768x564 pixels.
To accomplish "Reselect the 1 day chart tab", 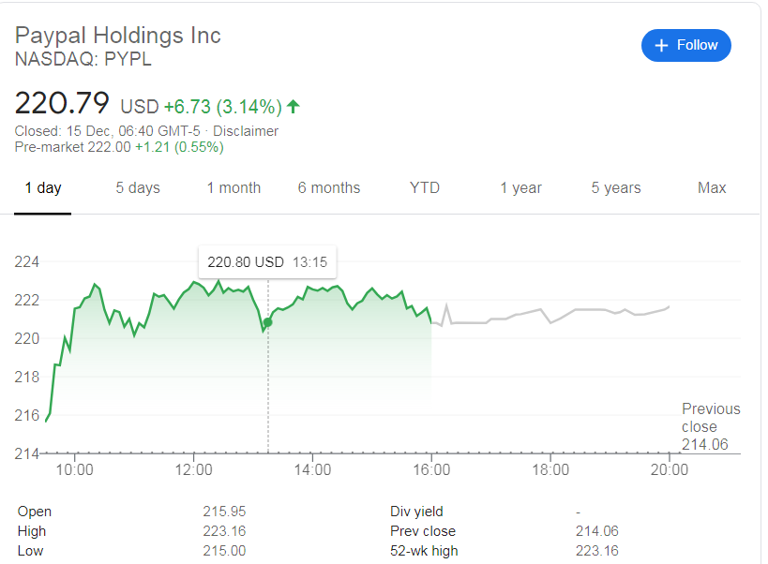I will coord(42,187).
